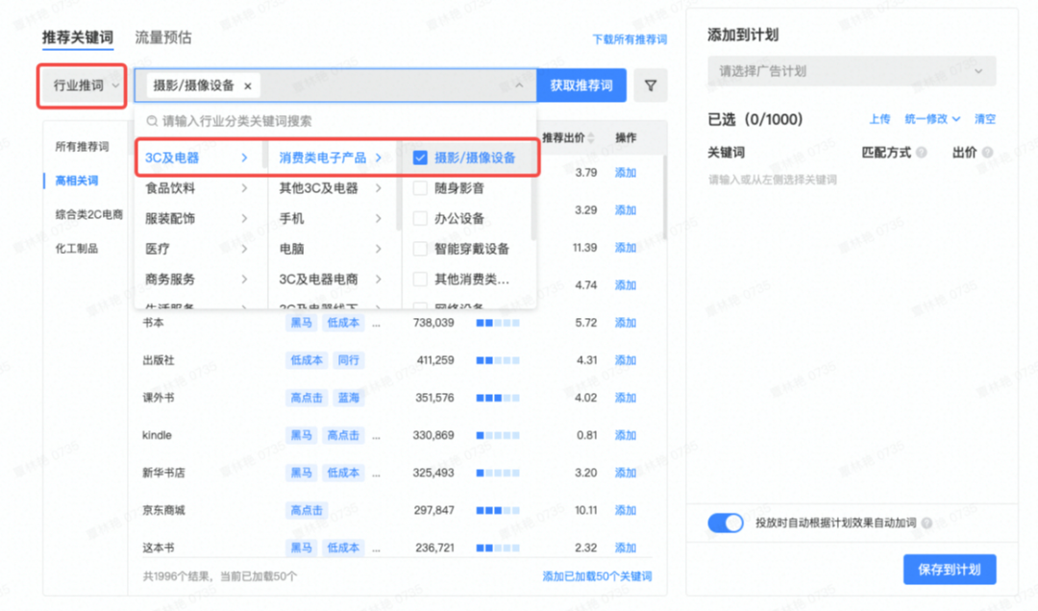Viewport: 1038px width, 611px height.
Task: Click the 保存到计划 button
Action: click(949, 569)
